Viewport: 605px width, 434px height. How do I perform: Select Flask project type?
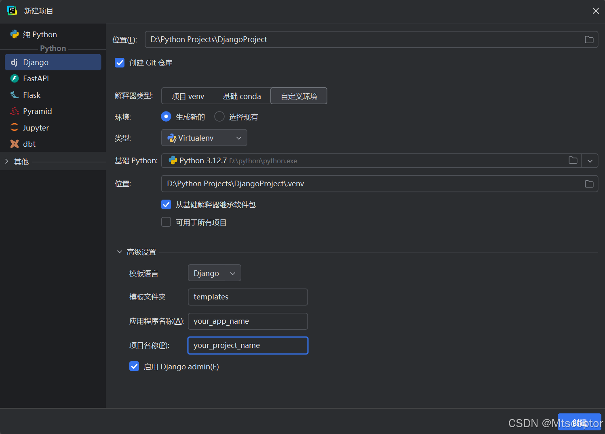[x=53, y=95]
